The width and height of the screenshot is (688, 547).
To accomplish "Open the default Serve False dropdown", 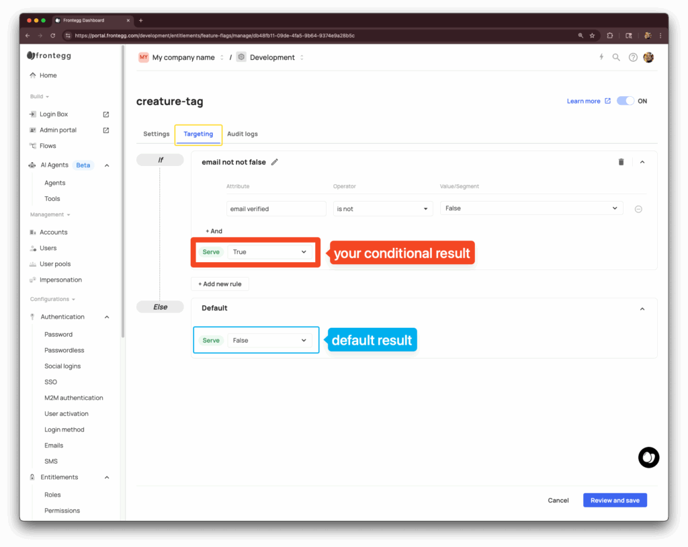I will (x=270, y=341).
